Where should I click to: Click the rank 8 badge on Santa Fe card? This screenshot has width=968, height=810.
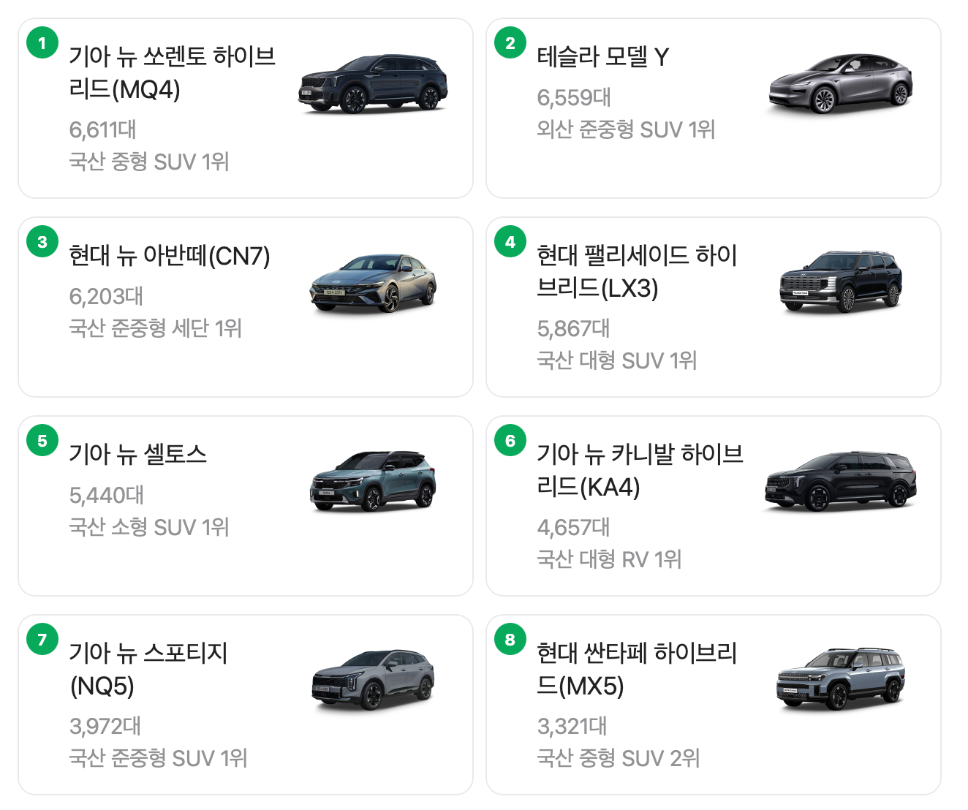510,639
